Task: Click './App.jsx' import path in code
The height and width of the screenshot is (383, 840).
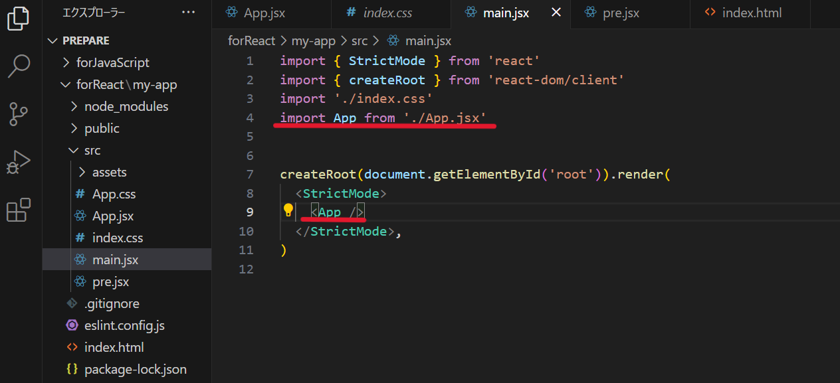Action: 445,117
